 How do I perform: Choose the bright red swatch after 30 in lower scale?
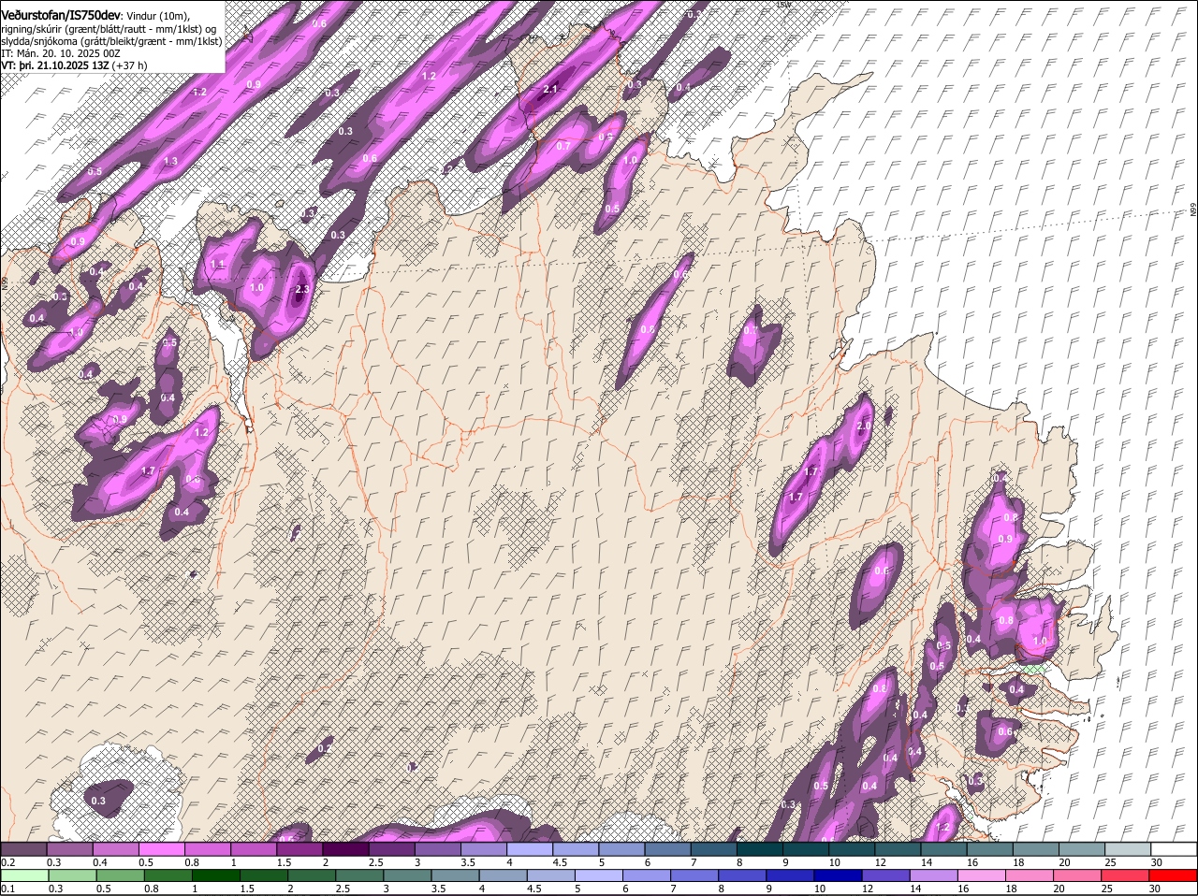(1175, 875)
